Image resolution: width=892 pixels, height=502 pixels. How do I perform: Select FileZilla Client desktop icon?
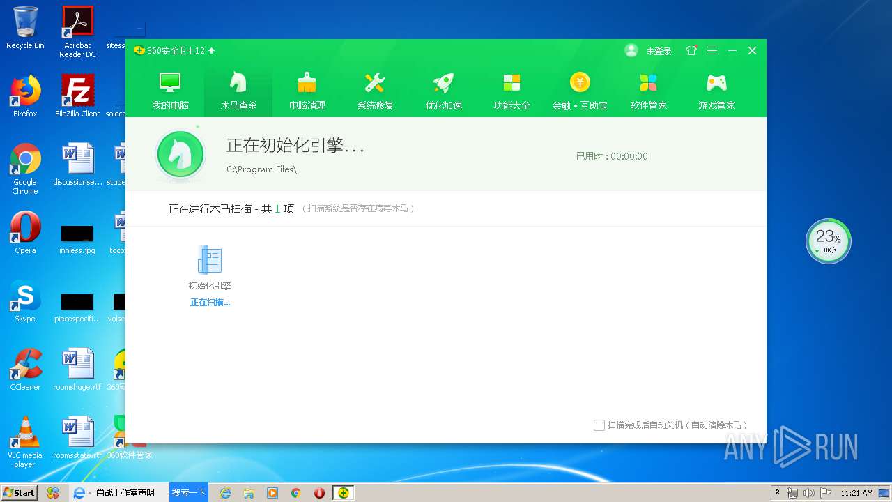(x=77, y=96)
